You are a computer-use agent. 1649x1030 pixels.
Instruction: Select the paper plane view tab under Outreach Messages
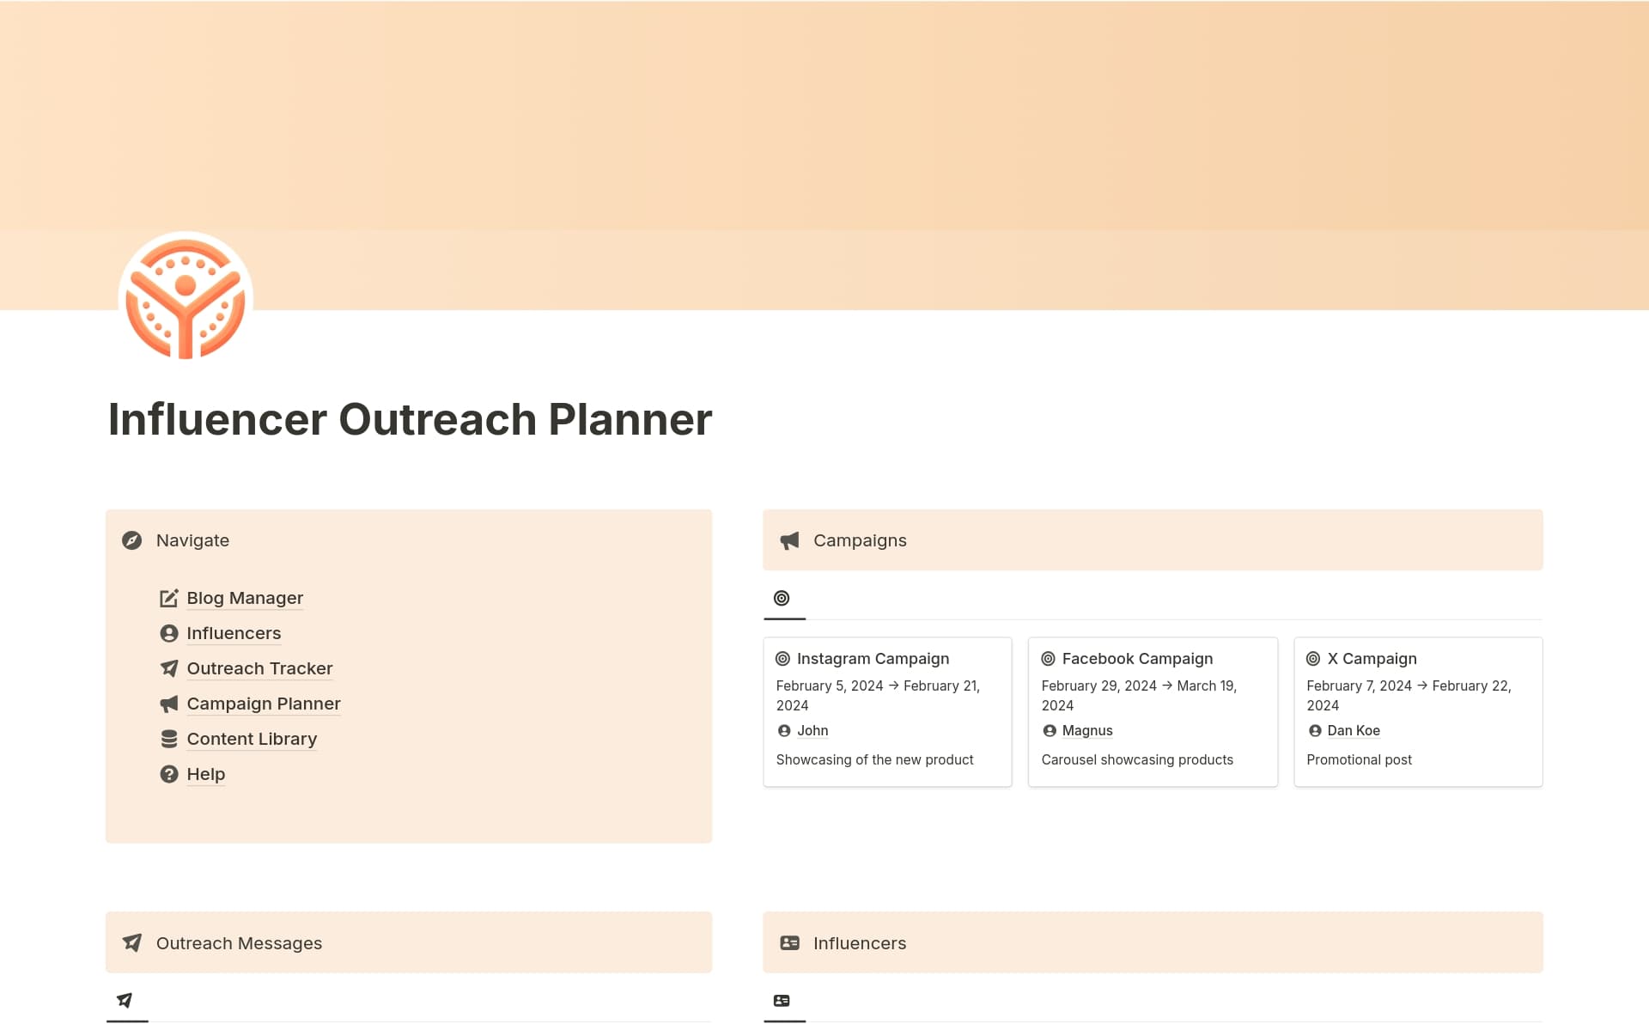coord(125,999)
